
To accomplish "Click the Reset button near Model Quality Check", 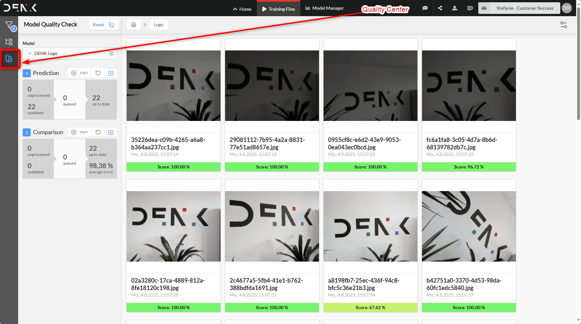I will 98,25.
